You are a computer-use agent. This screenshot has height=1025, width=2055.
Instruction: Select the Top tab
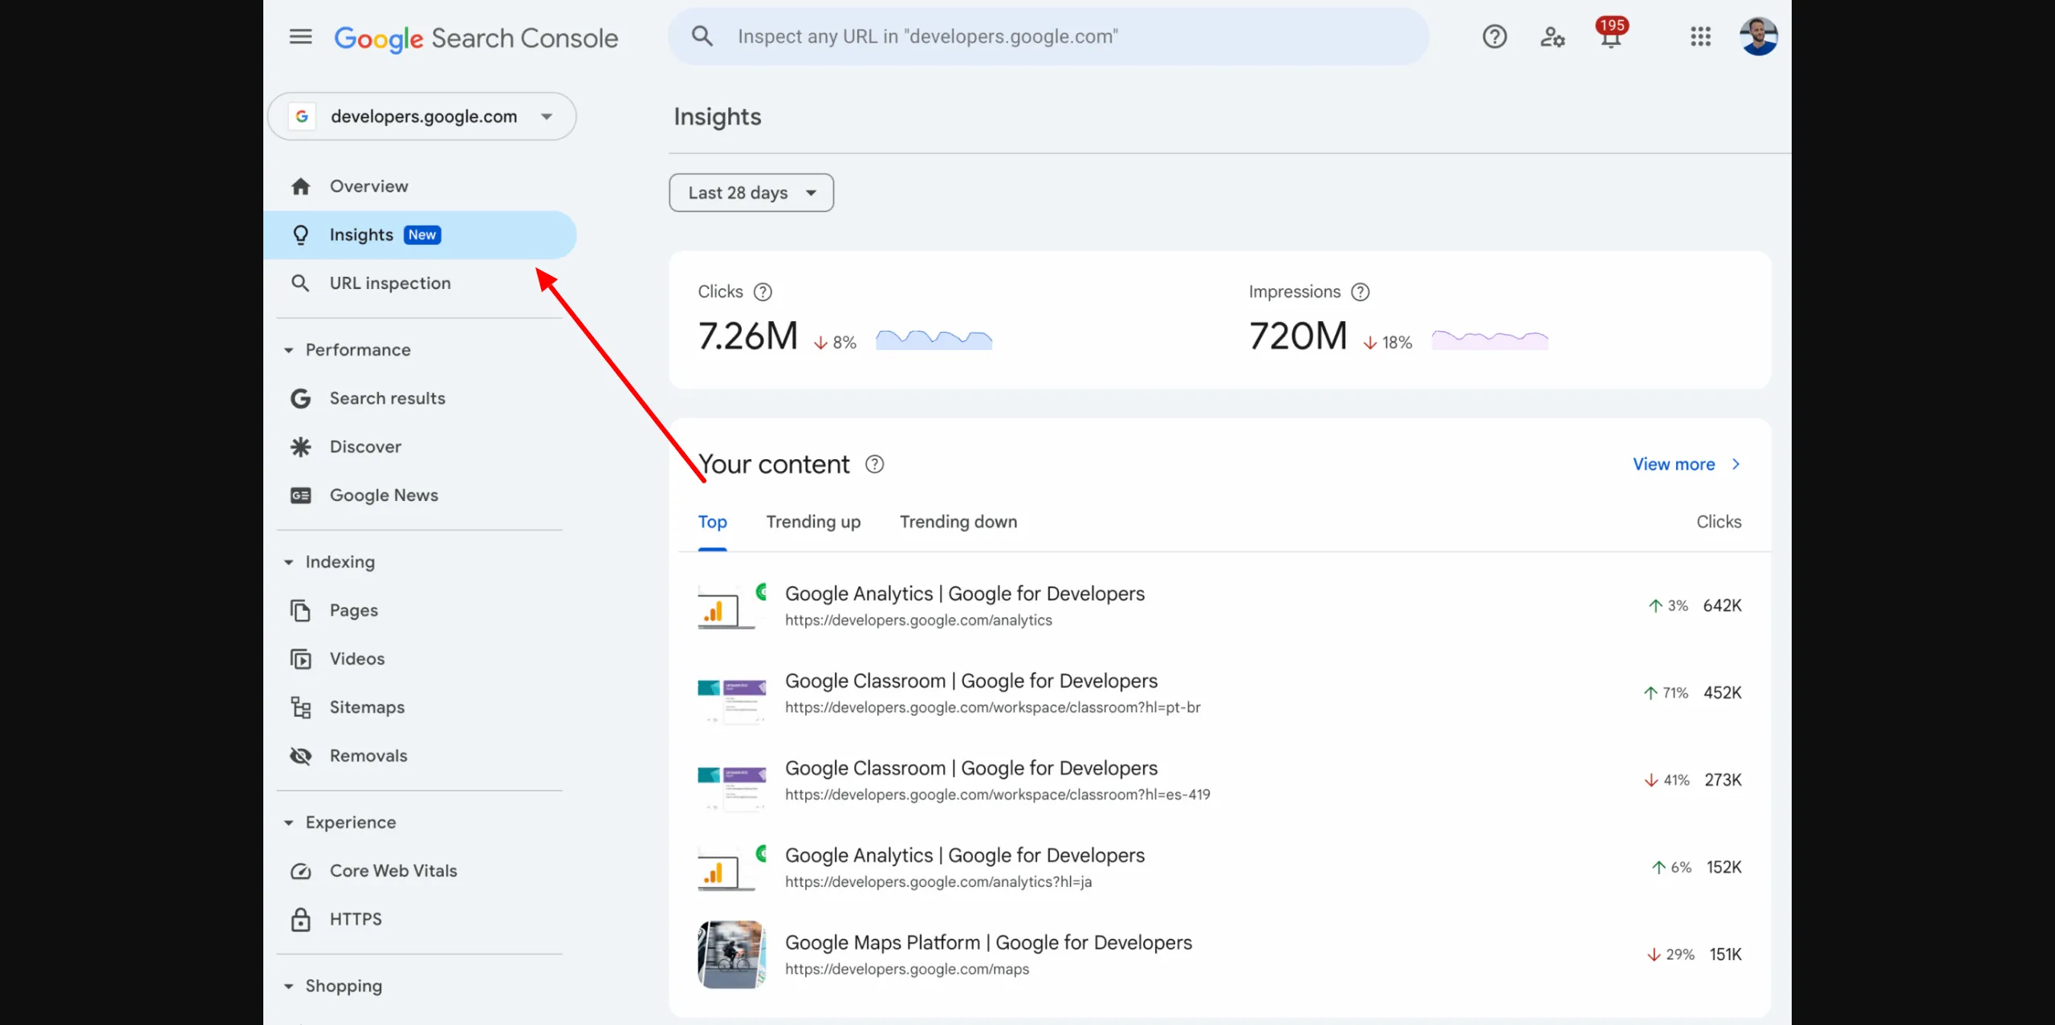pyautogui.click(x=712, y=523)
